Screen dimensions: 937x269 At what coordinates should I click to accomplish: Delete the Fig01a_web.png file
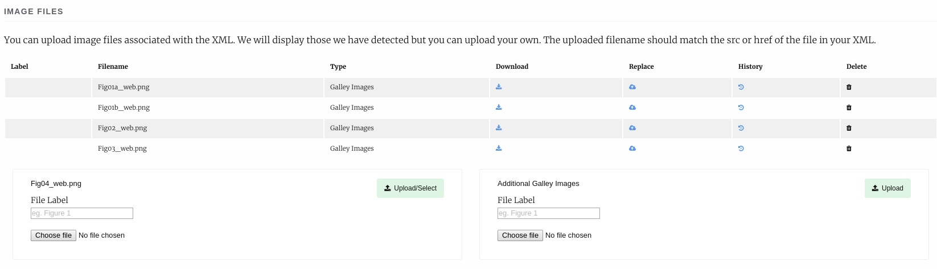(849, 87)
